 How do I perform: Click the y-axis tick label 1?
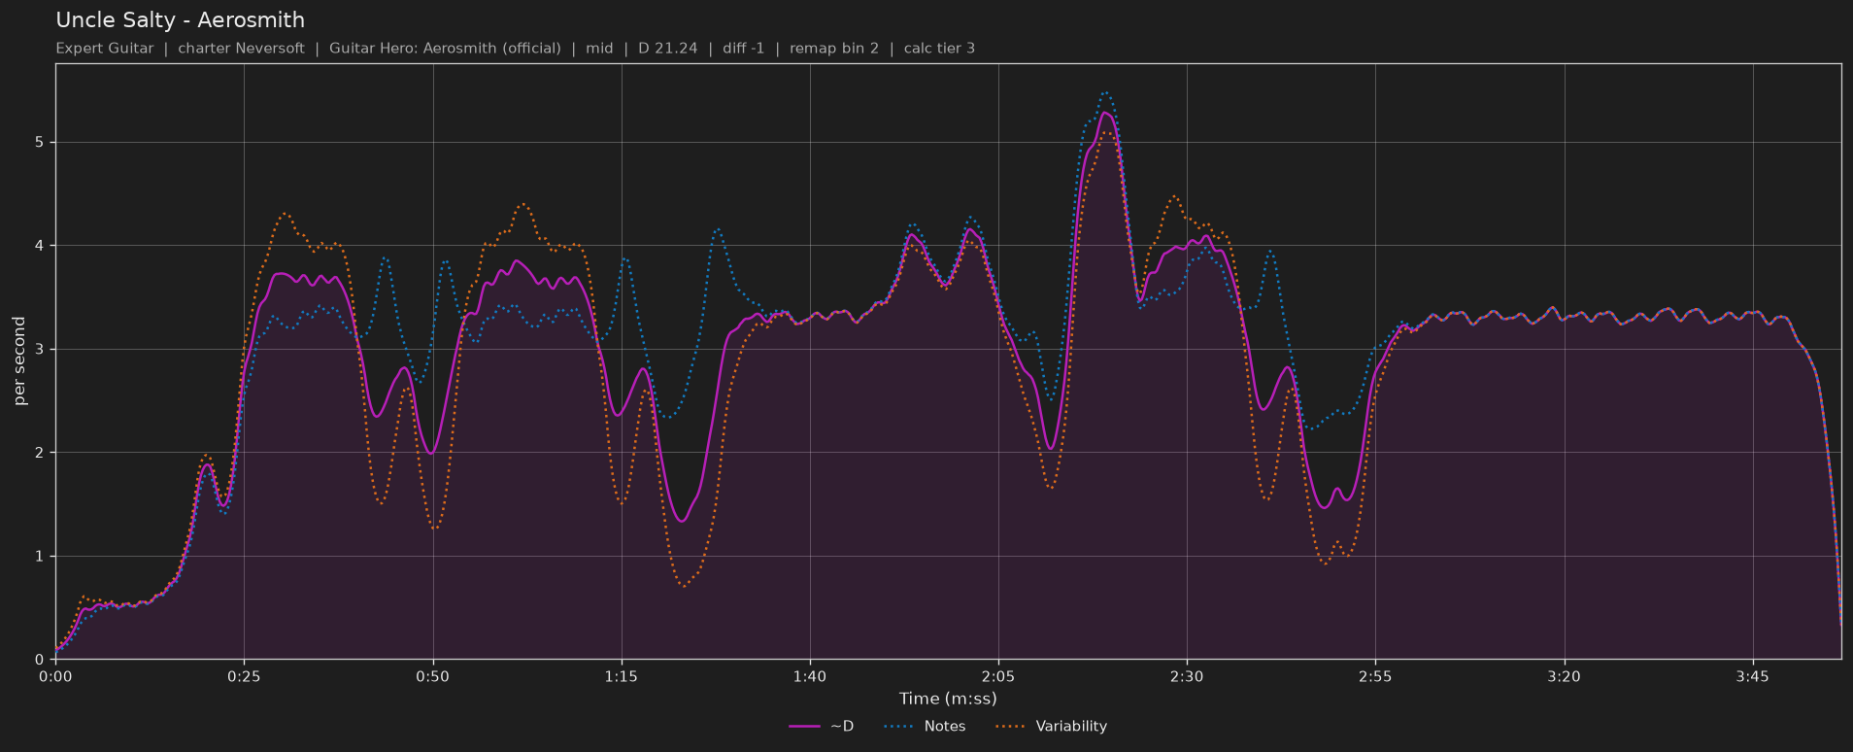point(41,557)
